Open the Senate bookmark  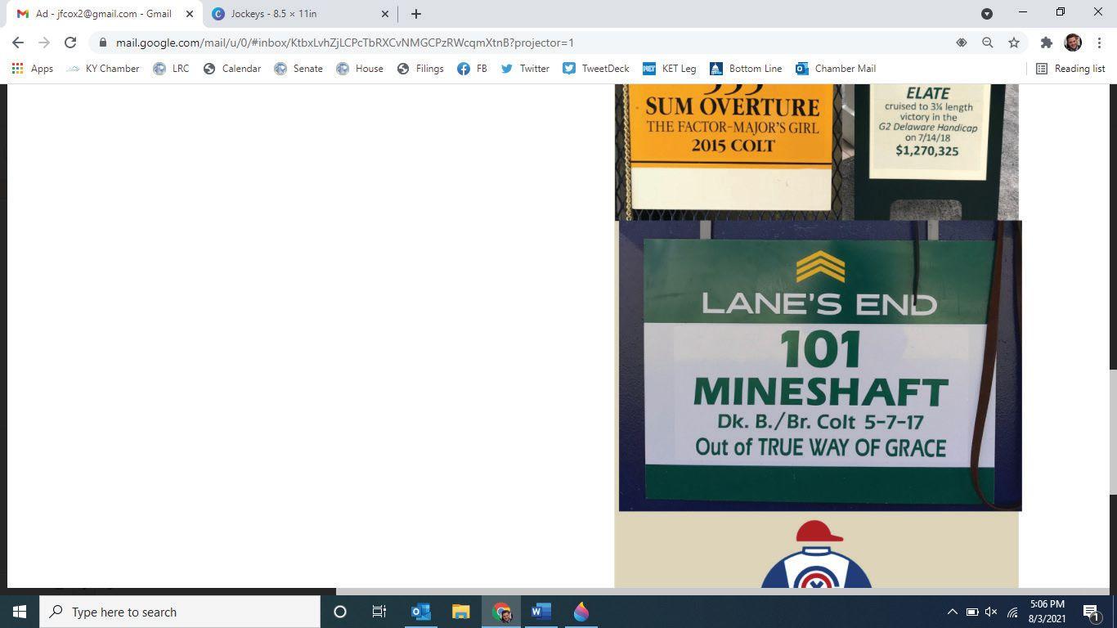click(x=298, y=69)
